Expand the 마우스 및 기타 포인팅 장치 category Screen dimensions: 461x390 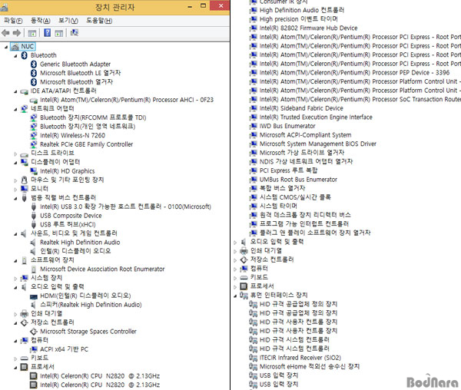point(15,180)
